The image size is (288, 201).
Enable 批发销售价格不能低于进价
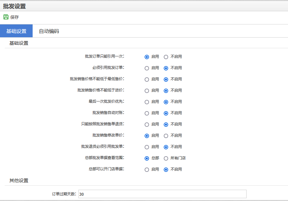pyautogui.click(x=147, y=91)
